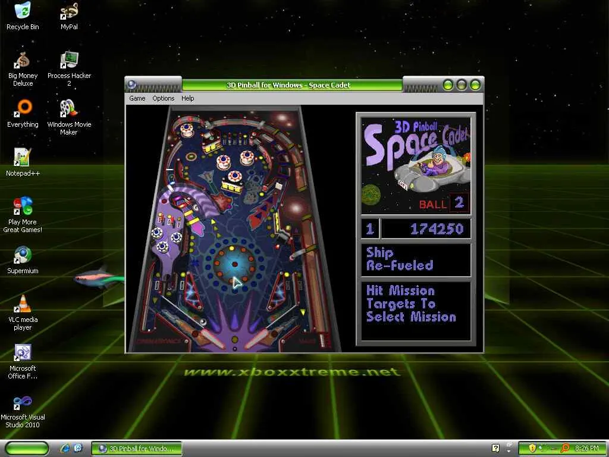Click the Ship Re-Fueled message

pyautogui.click(x=400, y=259)
